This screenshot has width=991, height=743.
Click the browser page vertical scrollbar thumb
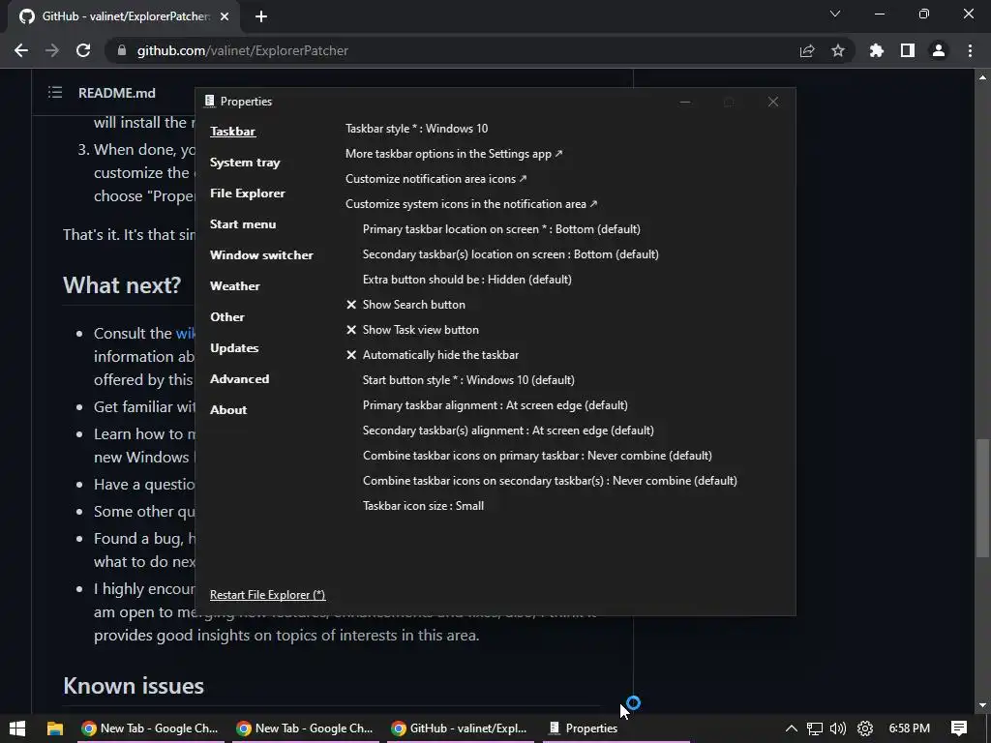click(x=982, y=498)
